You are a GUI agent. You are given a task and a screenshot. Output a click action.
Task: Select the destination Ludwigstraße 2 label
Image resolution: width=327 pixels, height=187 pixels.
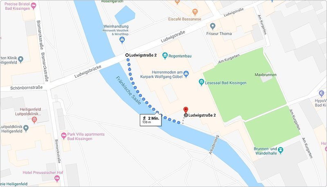(202, 115)
